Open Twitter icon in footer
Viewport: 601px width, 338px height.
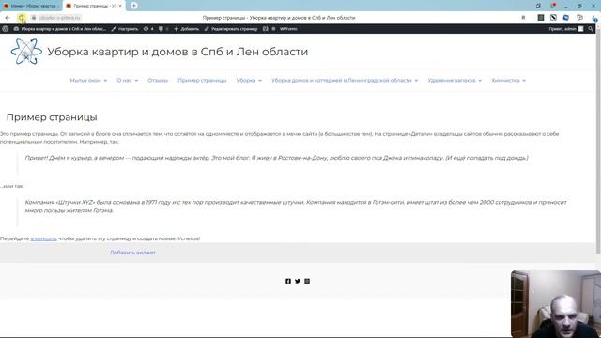[298, 281]
